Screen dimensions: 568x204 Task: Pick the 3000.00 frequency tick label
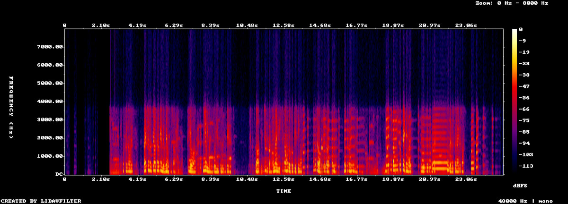pyautogui.click(x=50, y=120)
